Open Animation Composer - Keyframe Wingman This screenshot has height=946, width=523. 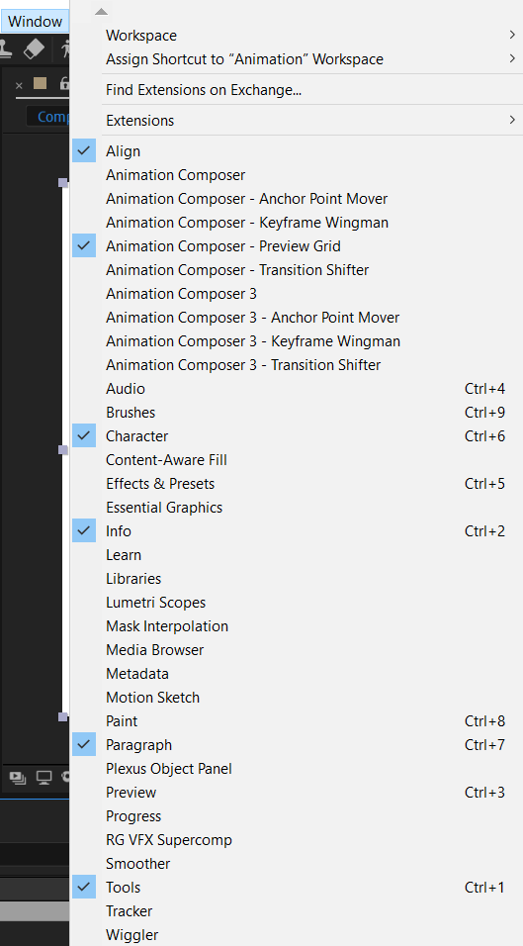click(x=296, y=223)
